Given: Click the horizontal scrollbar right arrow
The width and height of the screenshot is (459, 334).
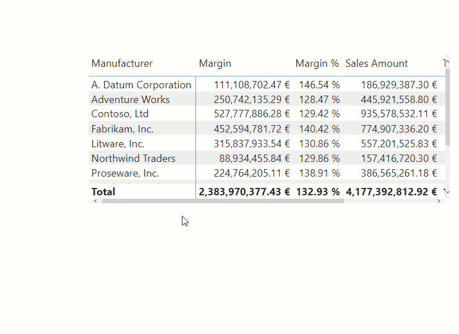Looking at the screenshot, I should [439, 201].
